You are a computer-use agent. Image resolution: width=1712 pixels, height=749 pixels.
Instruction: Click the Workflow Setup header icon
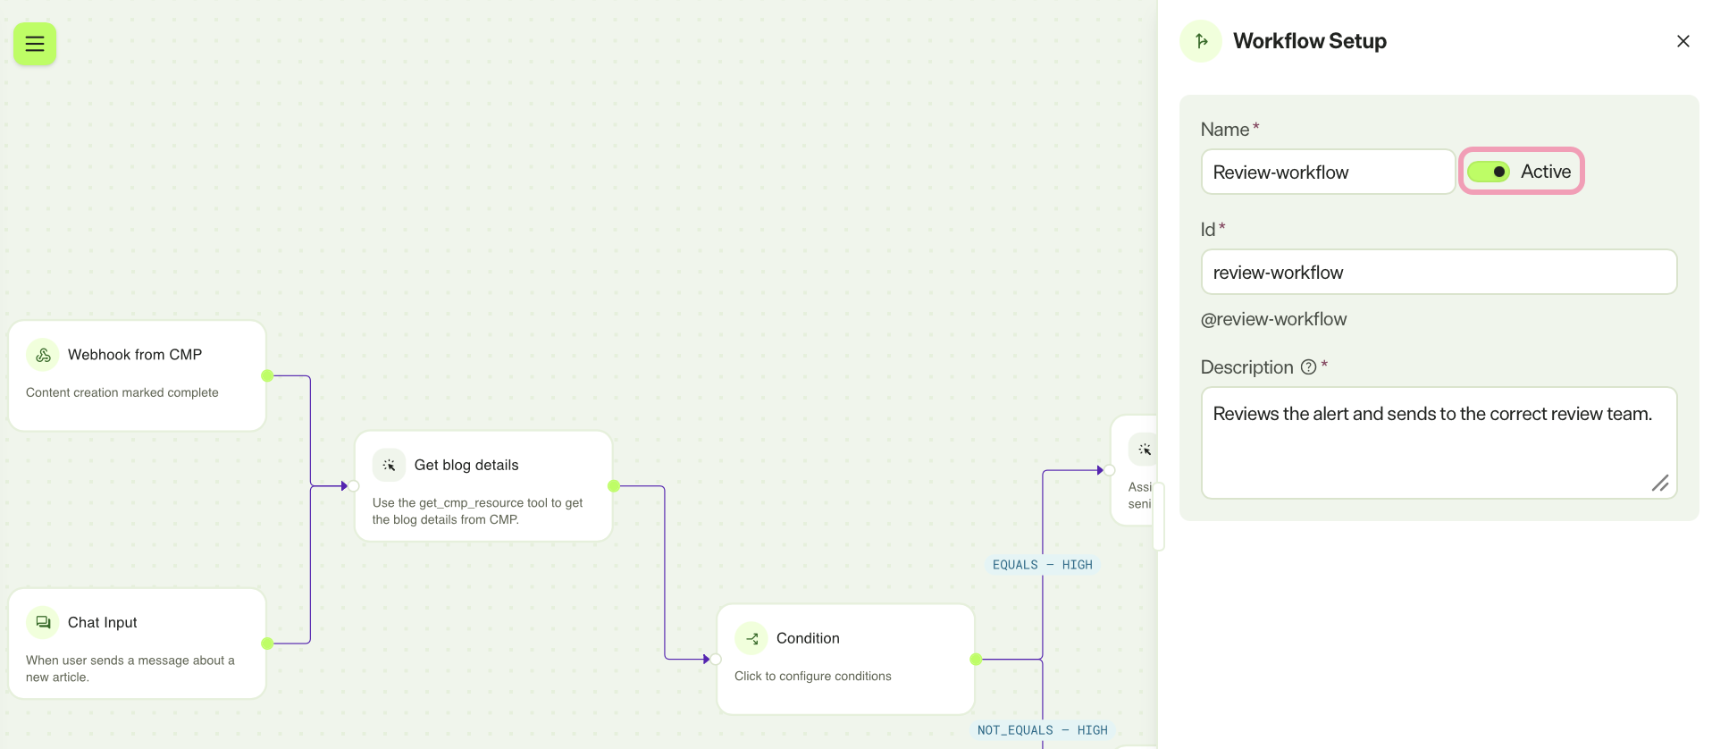[x=1201, y=41]
